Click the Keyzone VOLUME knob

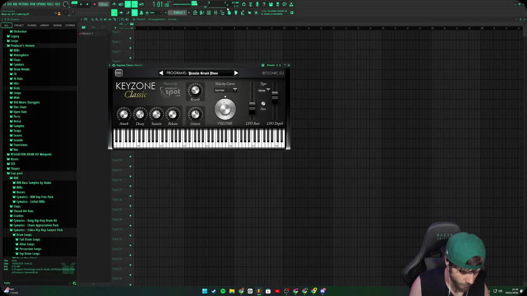pyautogui.click(x=225, y=109)
